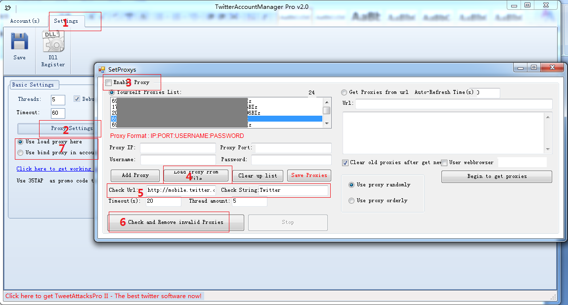
Task: Click Begin to get proxies button
Action: pyautogui.click(x=497, y=176)
